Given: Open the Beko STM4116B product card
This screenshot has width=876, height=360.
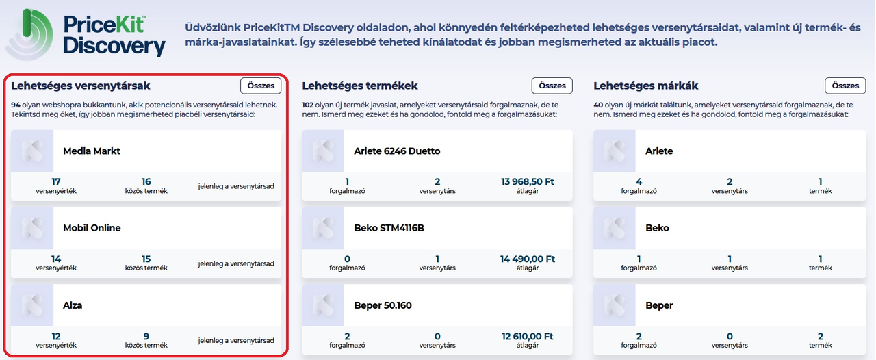Looking at the screenshot, I should point(438,242).
